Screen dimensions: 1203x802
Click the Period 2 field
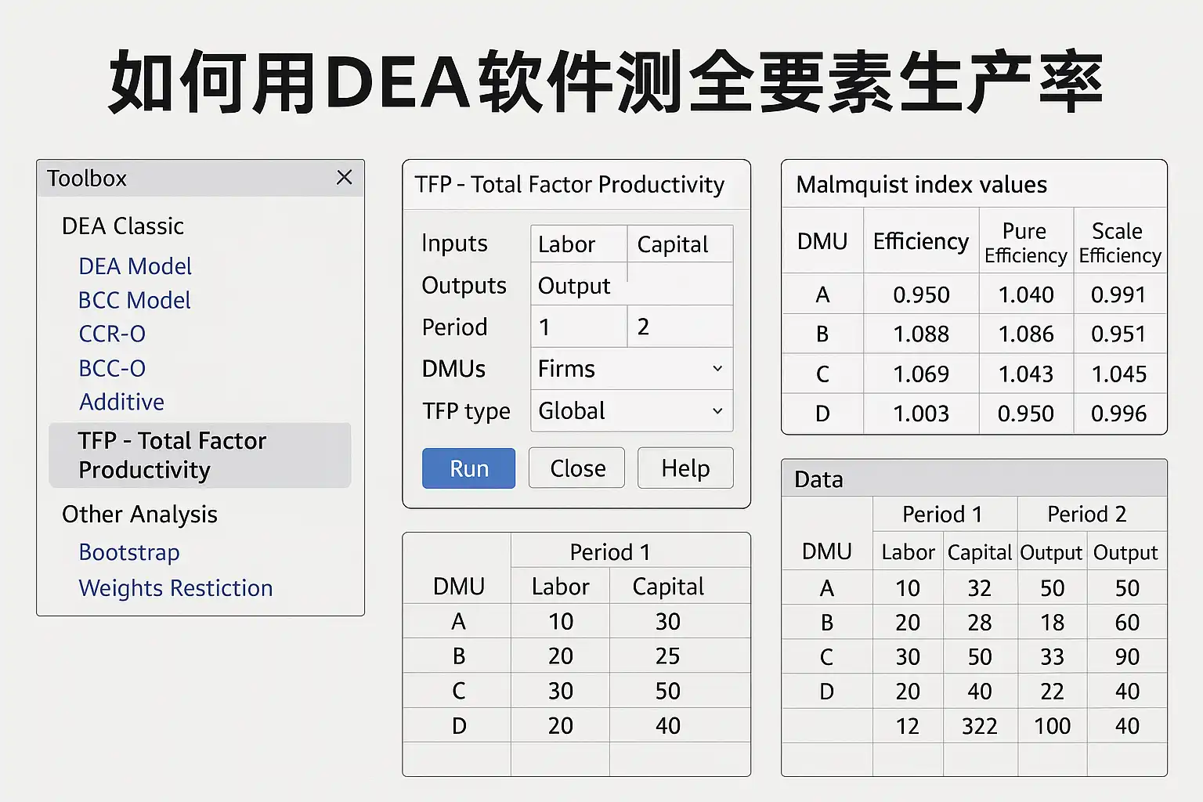click(x=679, y=327)
